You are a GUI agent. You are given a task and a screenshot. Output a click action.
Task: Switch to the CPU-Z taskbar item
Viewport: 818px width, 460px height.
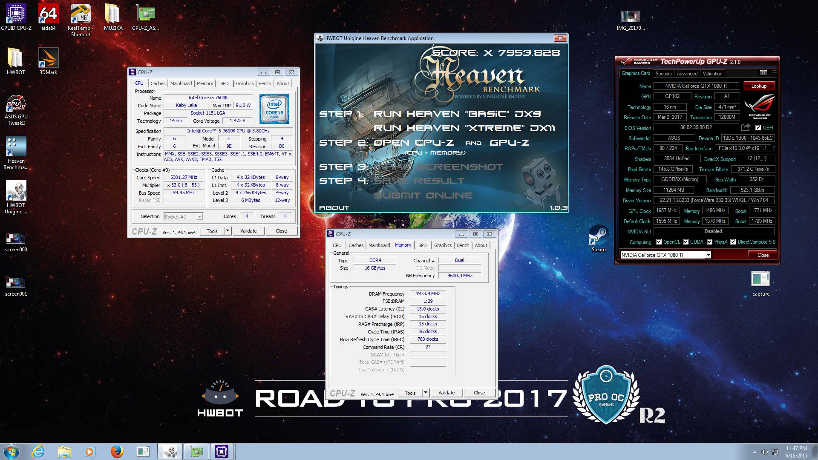coord(222,451)
